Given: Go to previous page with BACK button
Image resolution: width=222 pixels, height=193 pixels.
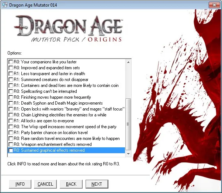Looking at the screenshot, I should click(71, 184).
